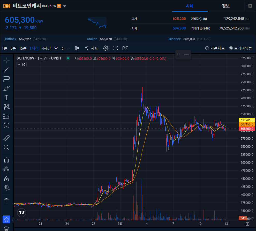Open the object tree layers icon
Viewport: 256px width, 231px height.
point(6,228)
